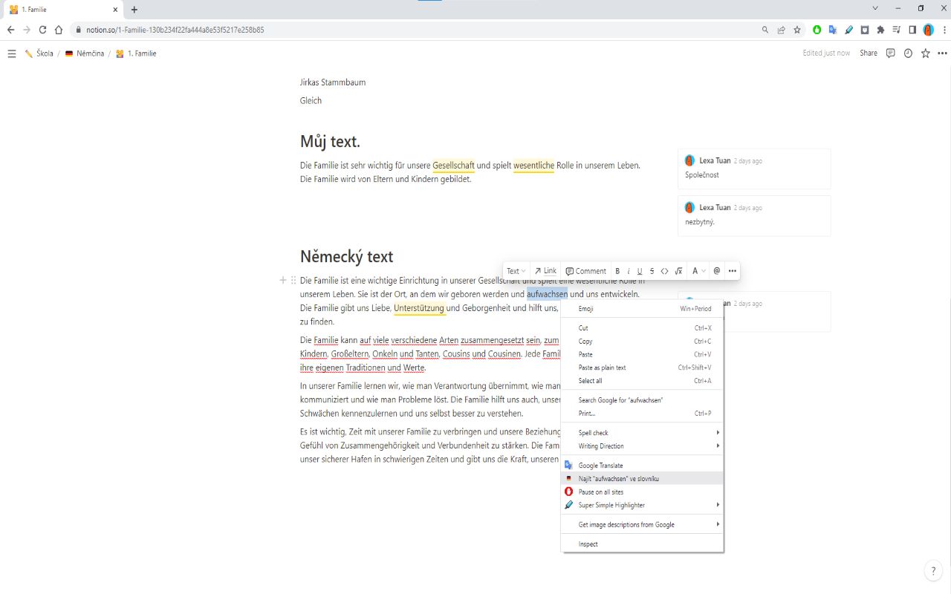This screenshot has width=951, height=594.
Task: Choose Paste as plain text
Action: [x=642, y=368]
